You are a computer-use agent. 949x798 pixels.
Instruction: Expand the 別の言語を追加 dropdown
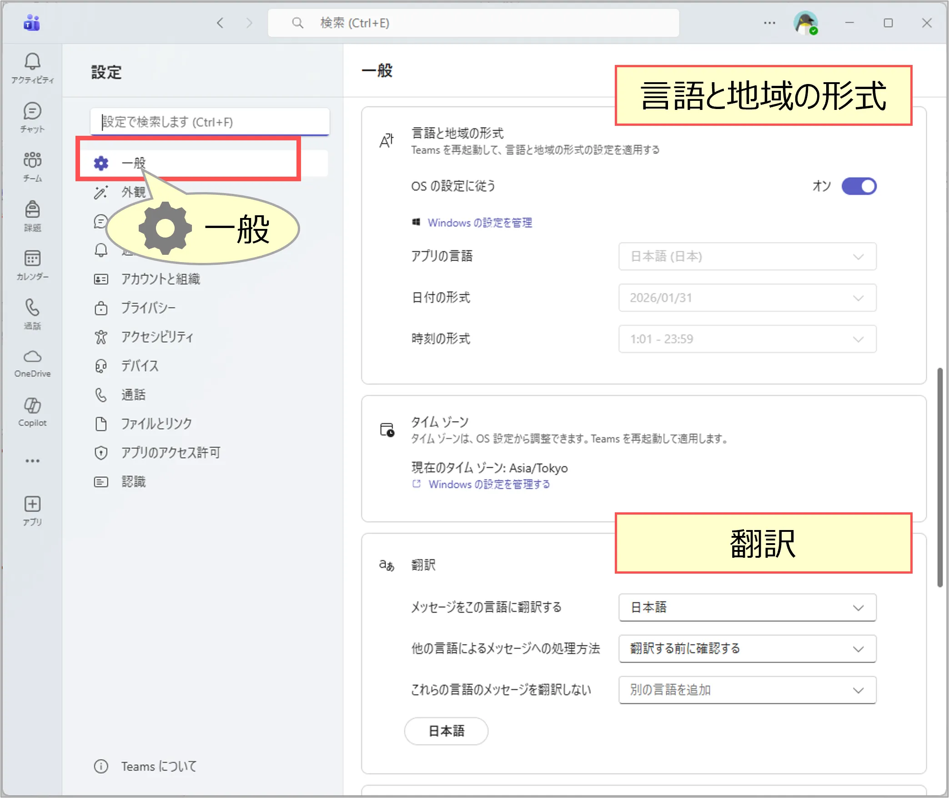pos(747,690)
